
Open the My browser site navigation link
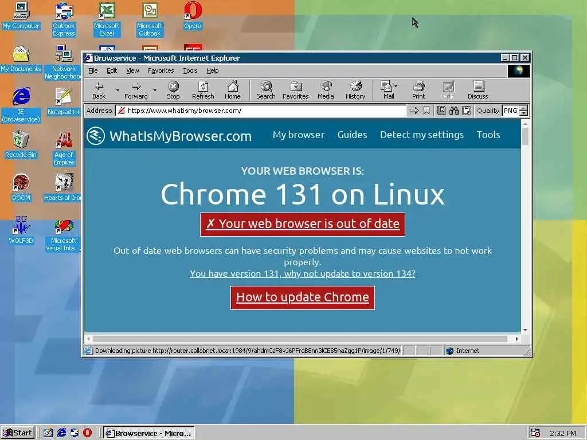298,135
